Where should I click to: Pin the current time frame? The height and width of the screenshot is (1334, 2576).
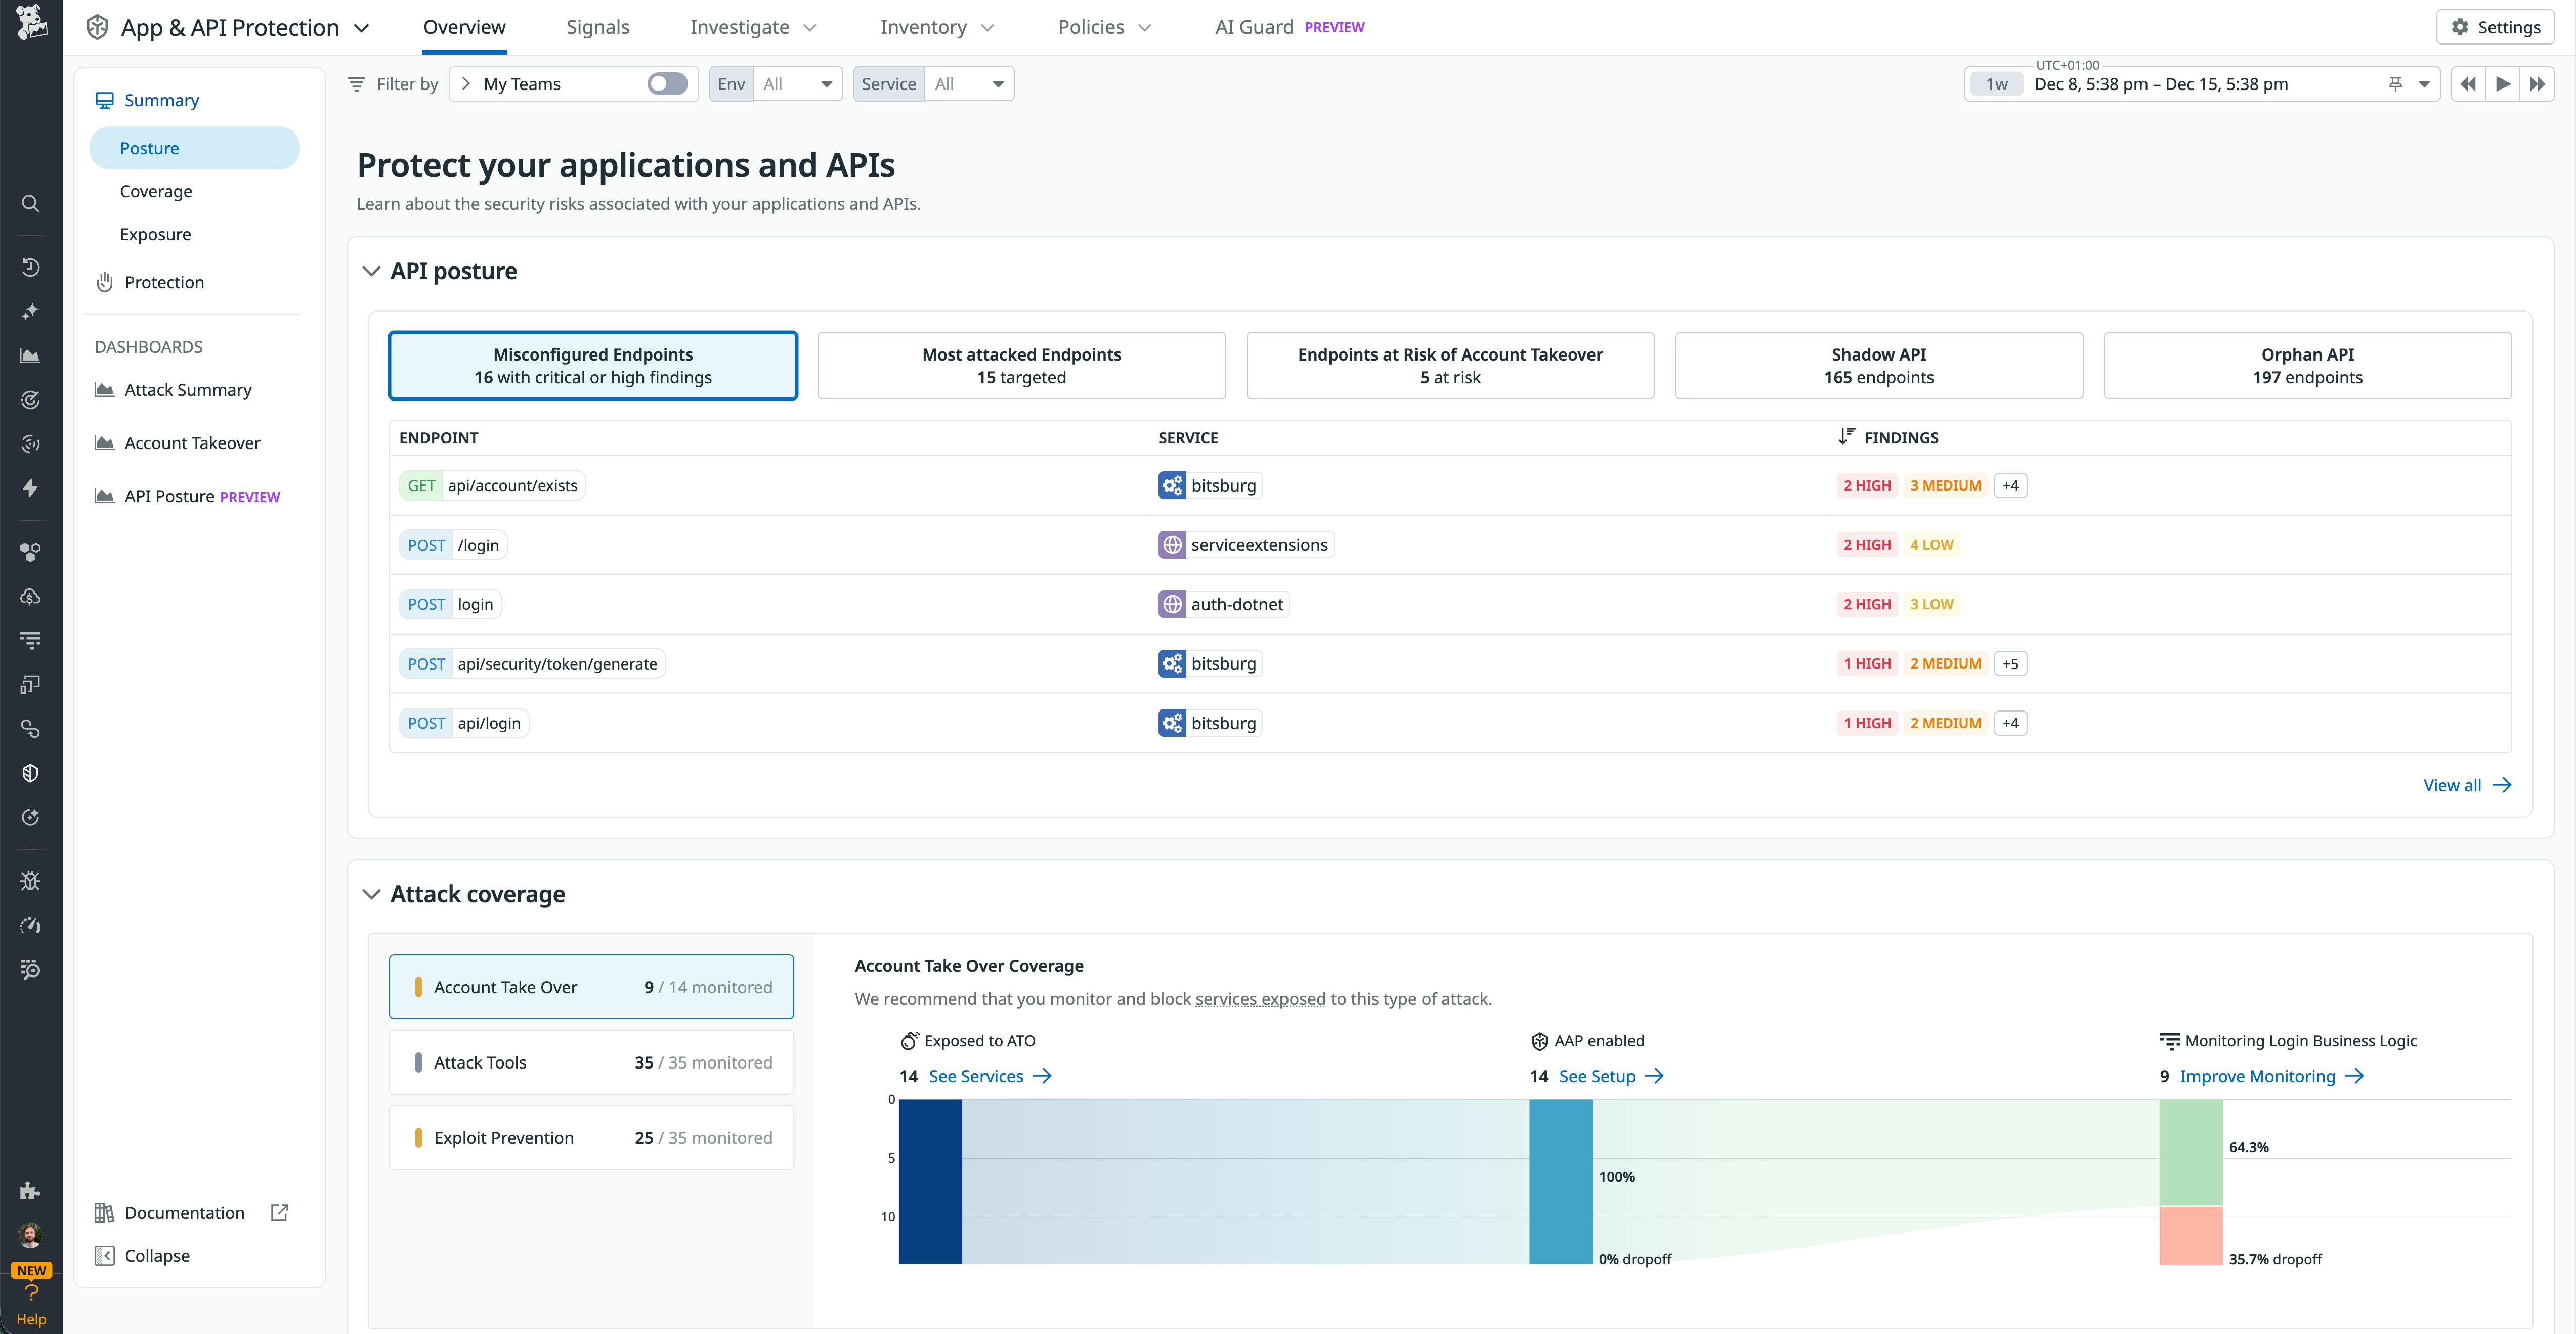[2396, 84]
